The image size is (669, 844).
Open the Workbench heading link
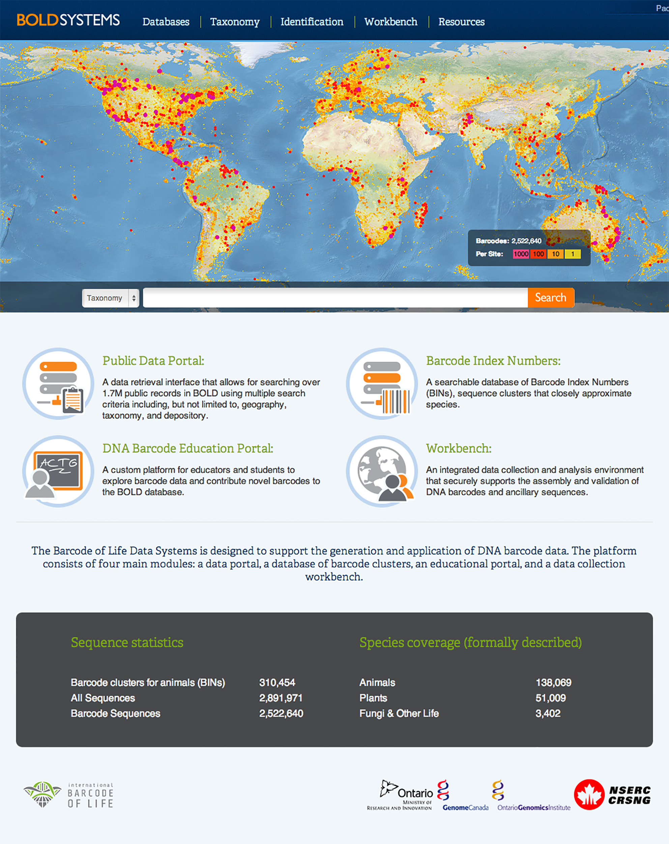(459, 448)
